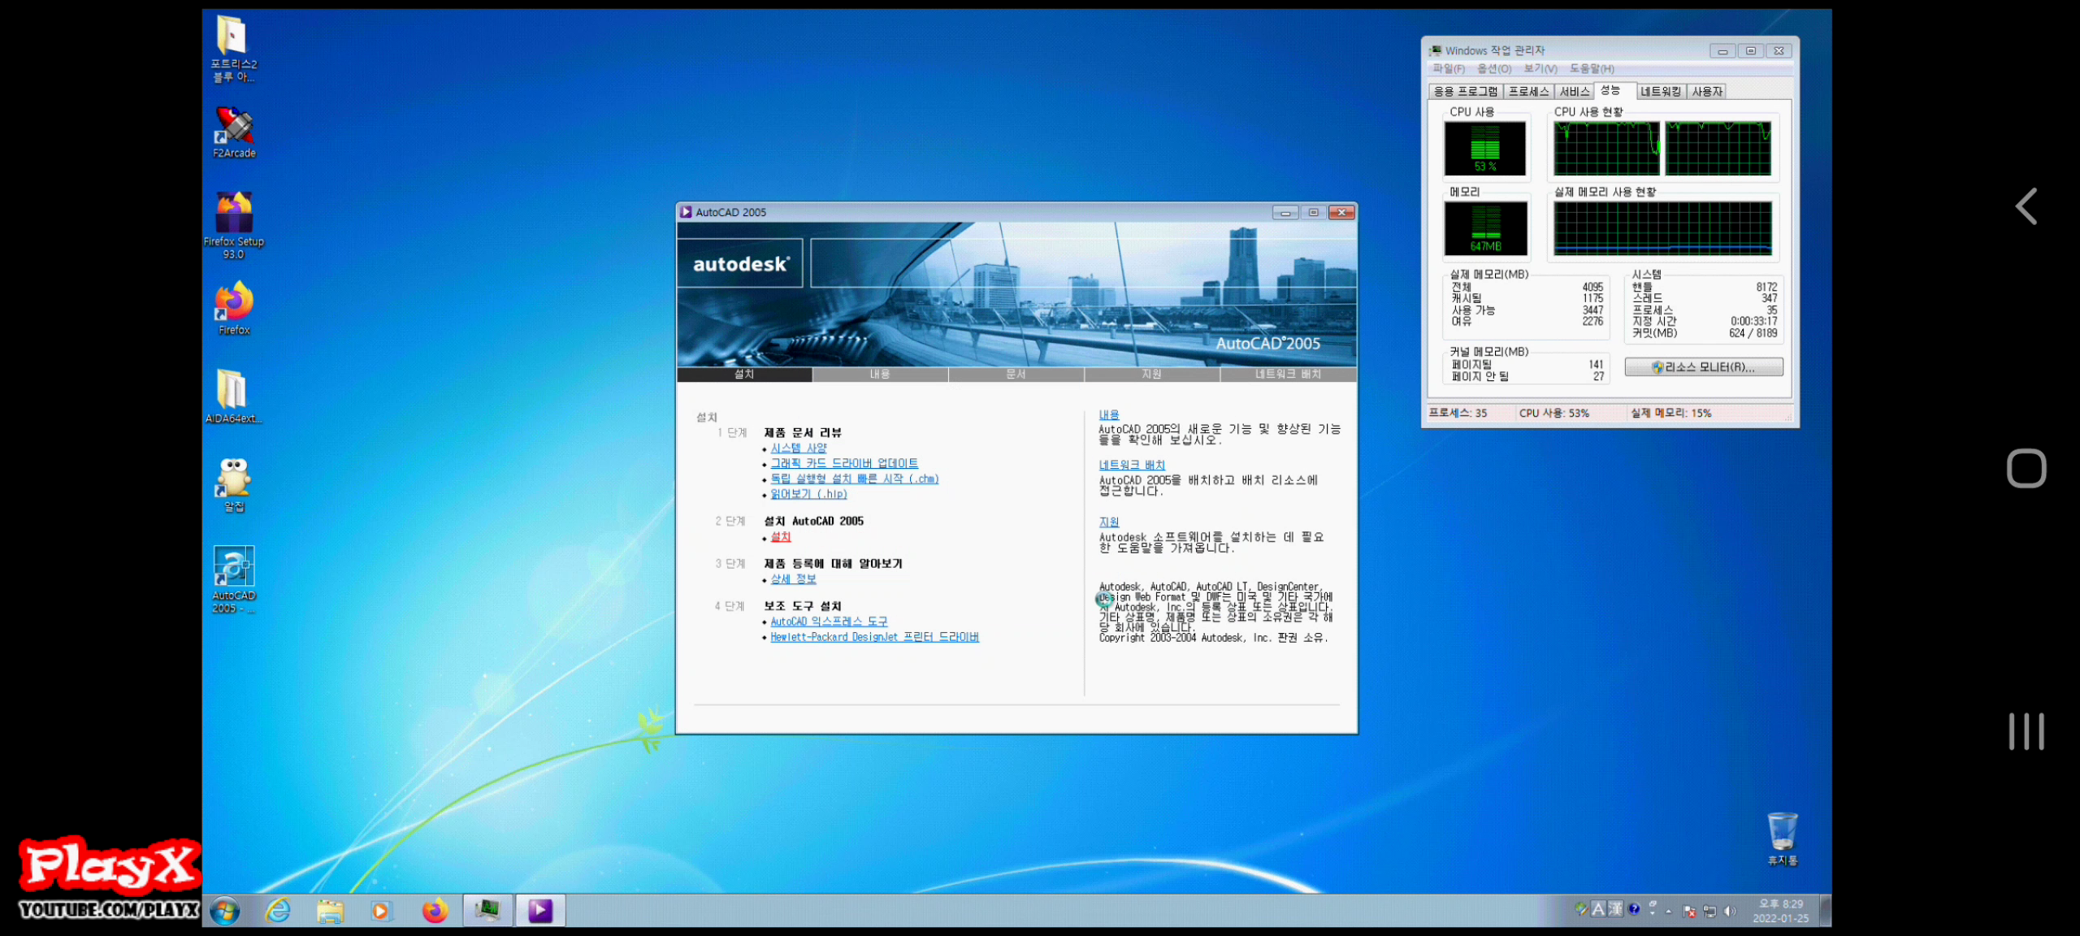Click the Hewlett-Packard DesignJet printer driver link
Viewport: 2080px width, 936px height.
874,637
